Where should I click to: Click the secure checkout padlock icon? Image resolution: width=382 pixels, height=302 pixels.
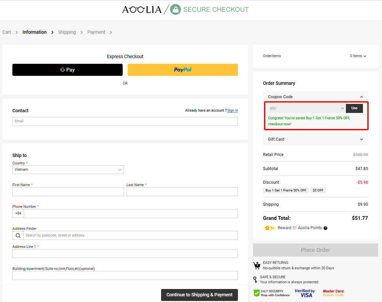pos(175,9)
